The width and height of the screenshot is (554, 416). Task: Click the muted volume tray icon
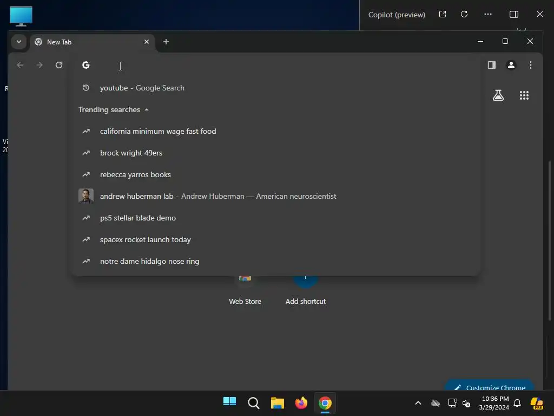click(466, 403)
